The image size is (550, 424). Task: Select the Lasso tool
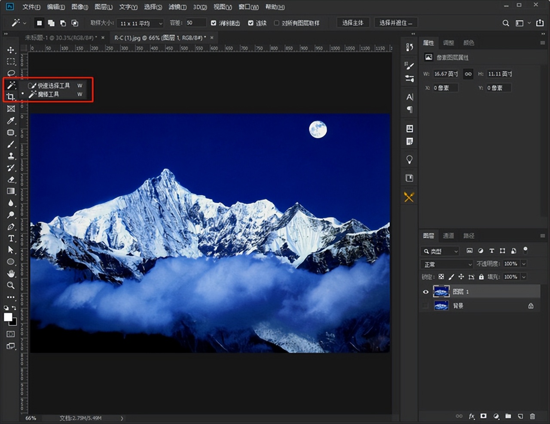(x=11, y=73)
